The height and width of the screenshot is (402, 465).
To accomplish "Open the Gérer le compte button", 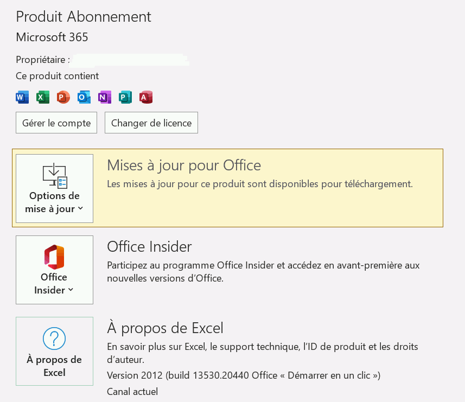I will pyautogui.click(x=56, y=123).
